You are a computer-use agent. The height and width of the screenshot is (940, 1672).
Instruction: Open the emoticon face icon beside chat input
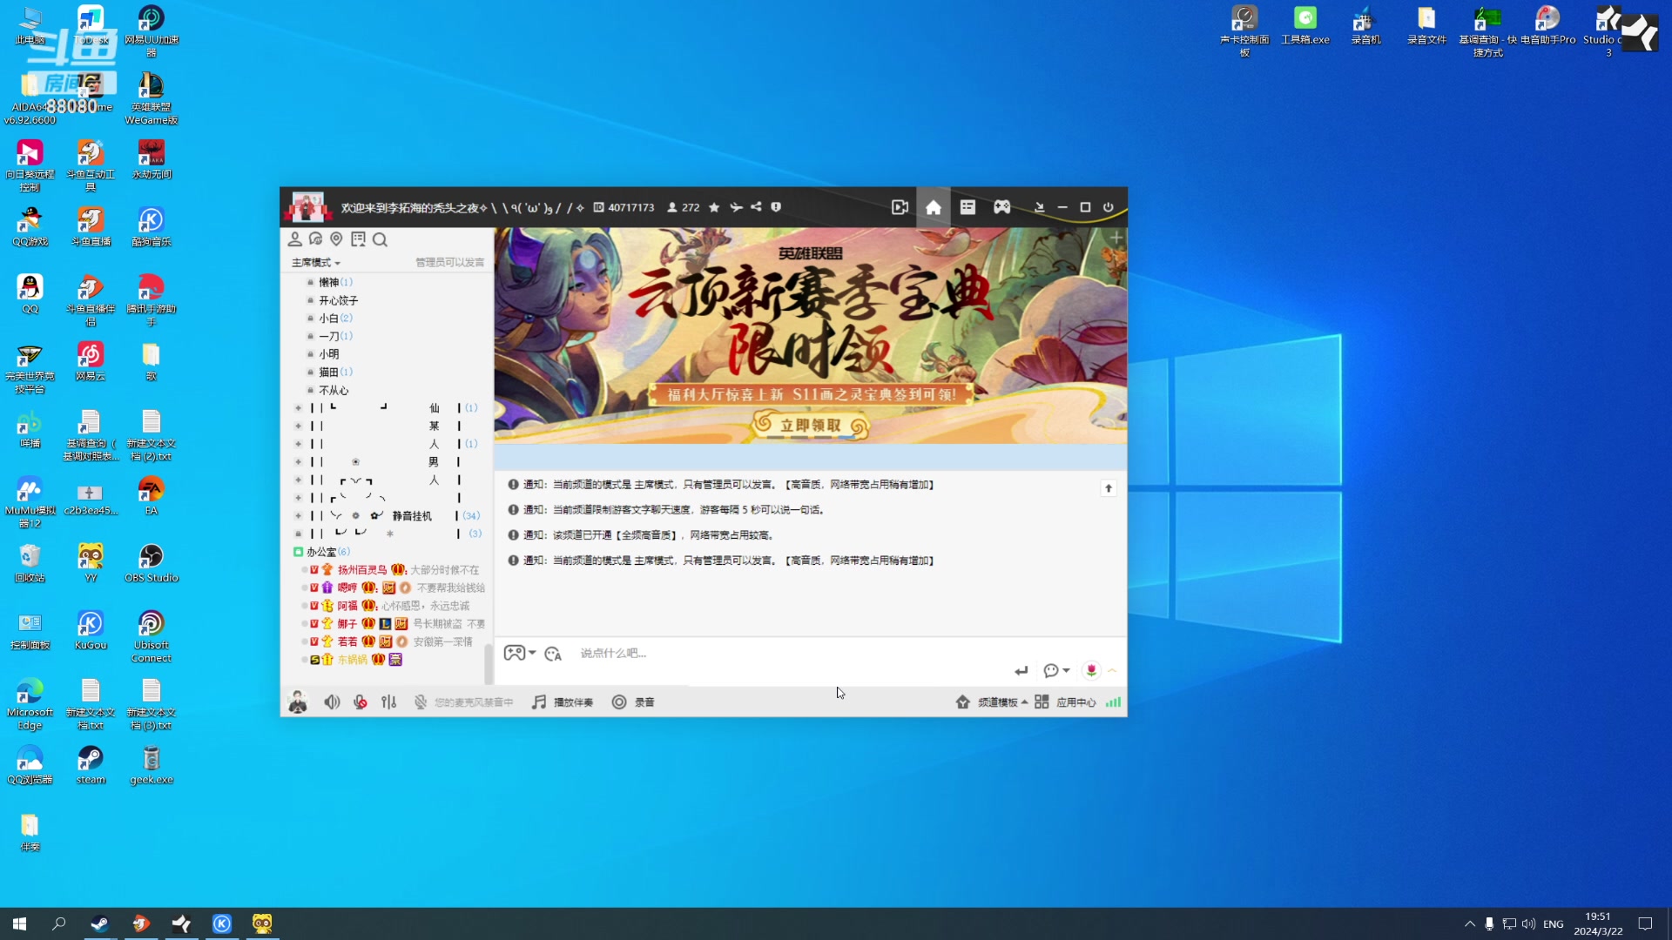pos(553,654)
